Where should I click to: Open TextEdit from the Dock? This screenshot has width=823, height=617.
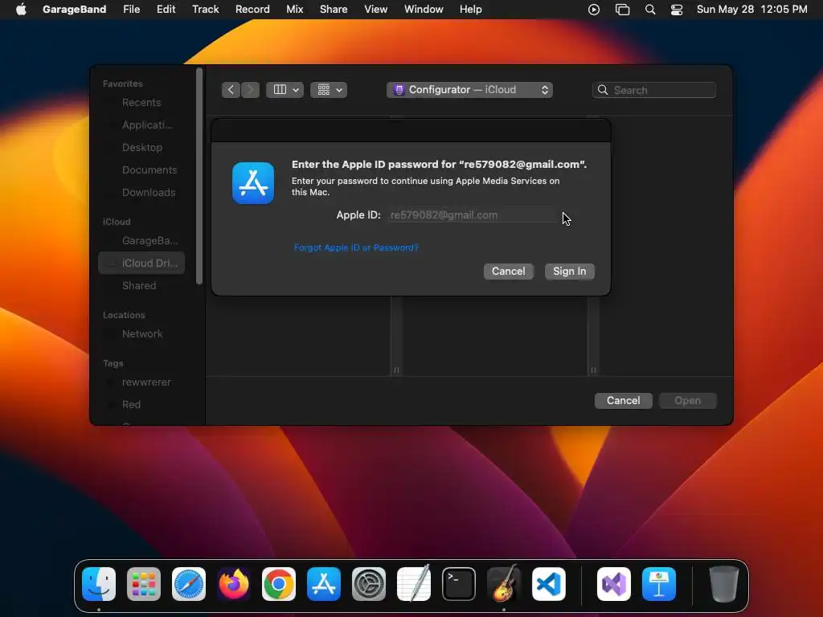(414, 584)
